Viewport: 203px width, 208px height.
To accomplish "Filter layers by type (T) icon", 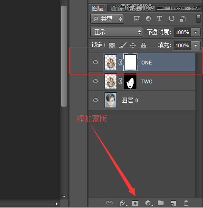I will [160, 18].
